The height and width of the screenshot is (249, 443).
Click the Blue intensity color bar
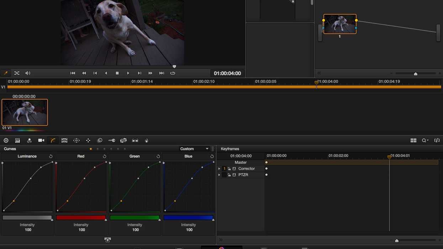click(x=188, y=218)
